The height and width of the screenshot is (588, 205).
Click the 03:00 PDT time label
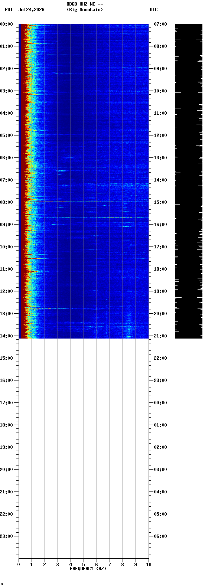(6, 91)
